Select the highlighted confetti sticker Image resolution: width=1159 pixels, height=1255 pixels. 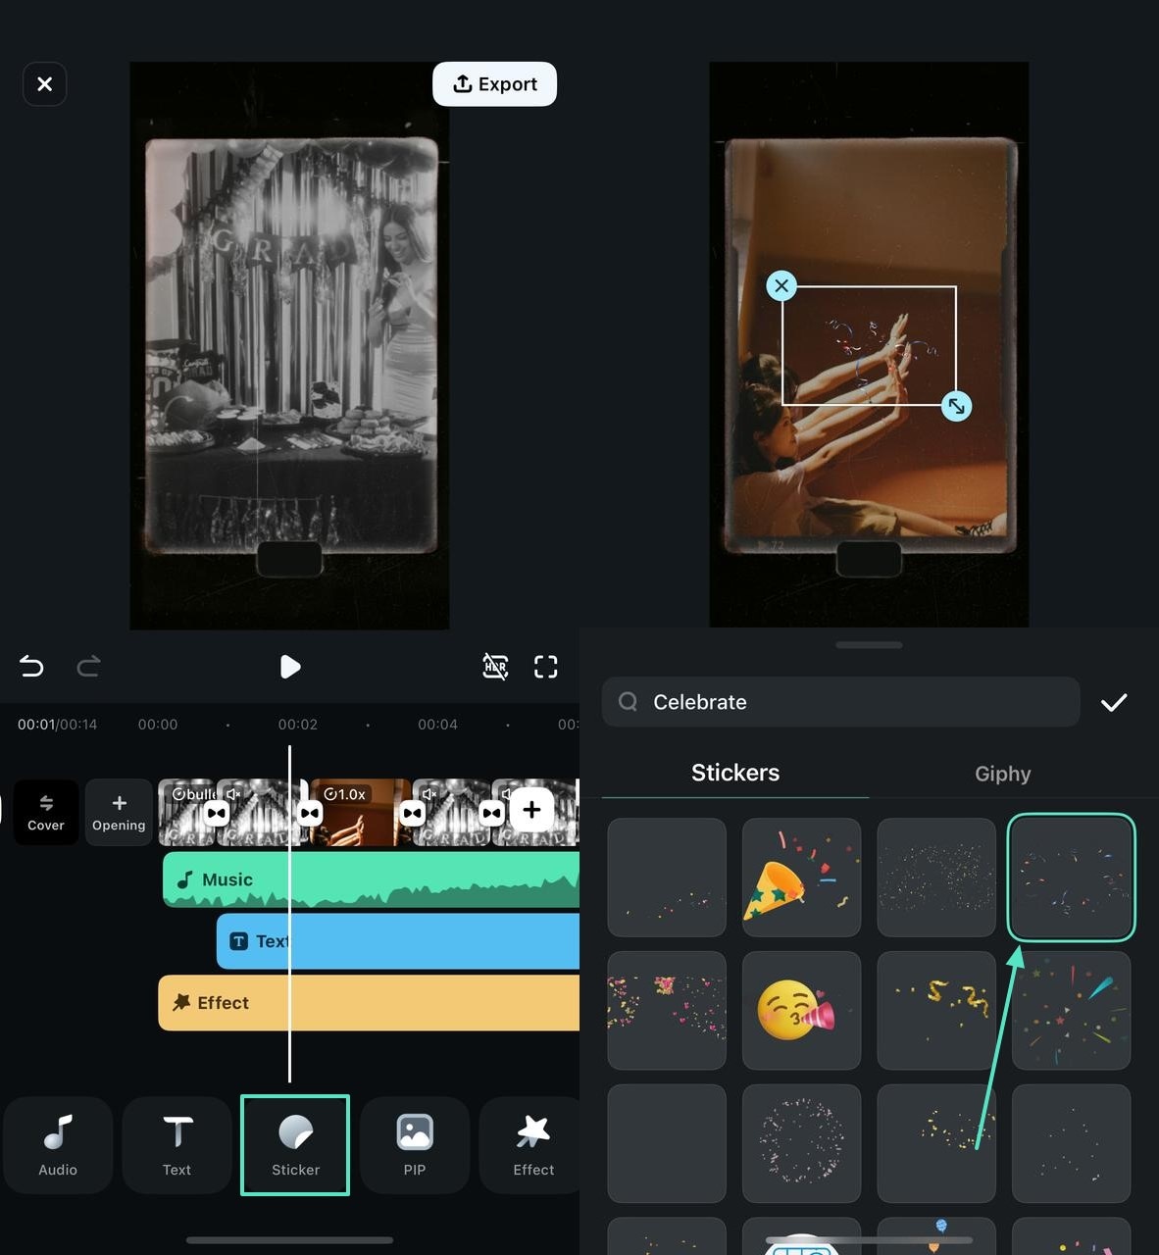[x=1071, y=878]
